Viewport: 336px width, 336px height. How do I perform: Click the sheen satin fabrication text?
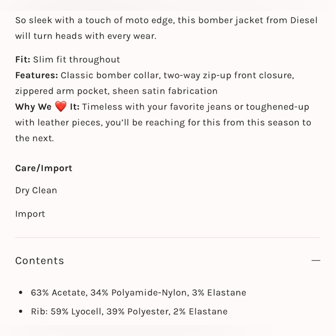click(x=165, y=91)
